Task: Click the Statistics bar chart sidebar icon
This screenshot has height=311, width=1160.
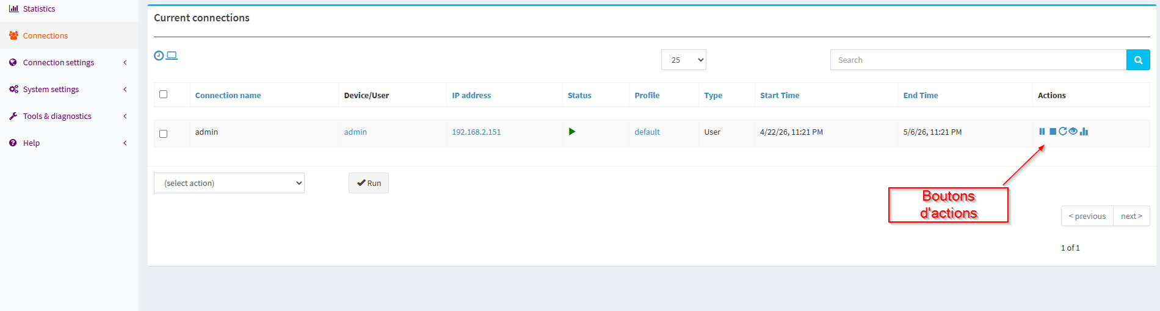Action: tap(13, 9)
